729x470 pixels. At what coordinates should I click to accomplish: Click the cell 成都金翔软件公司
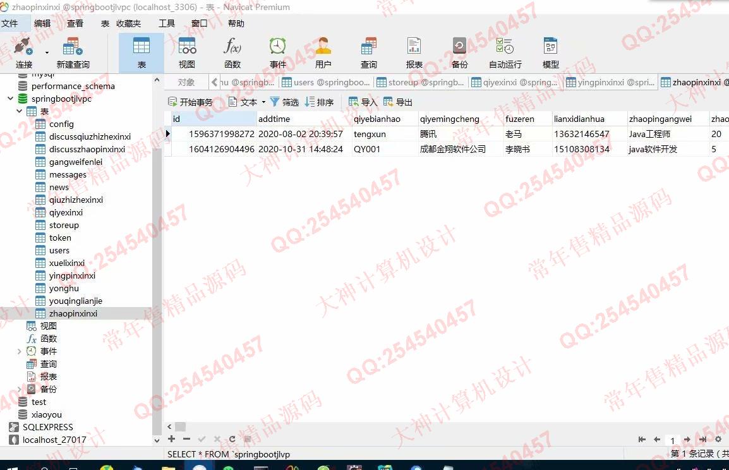coord(461,149)
